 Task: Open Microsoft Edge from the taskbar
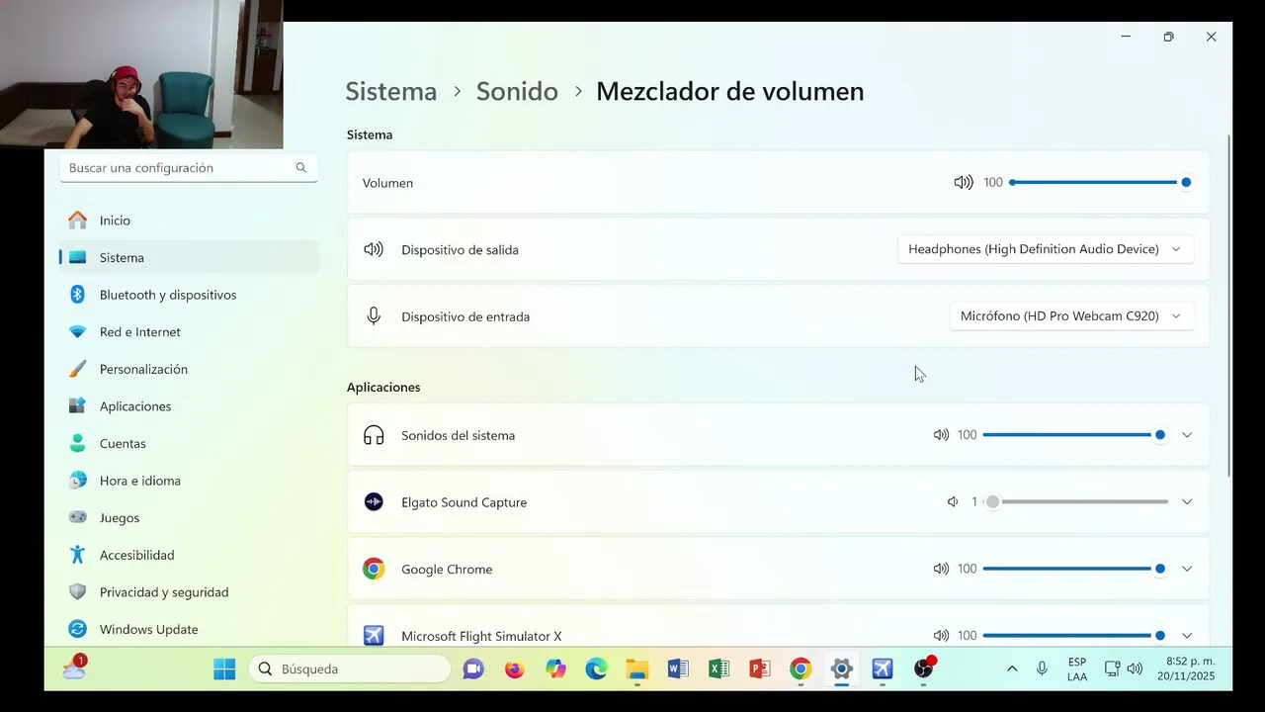[x=596, y=669]
